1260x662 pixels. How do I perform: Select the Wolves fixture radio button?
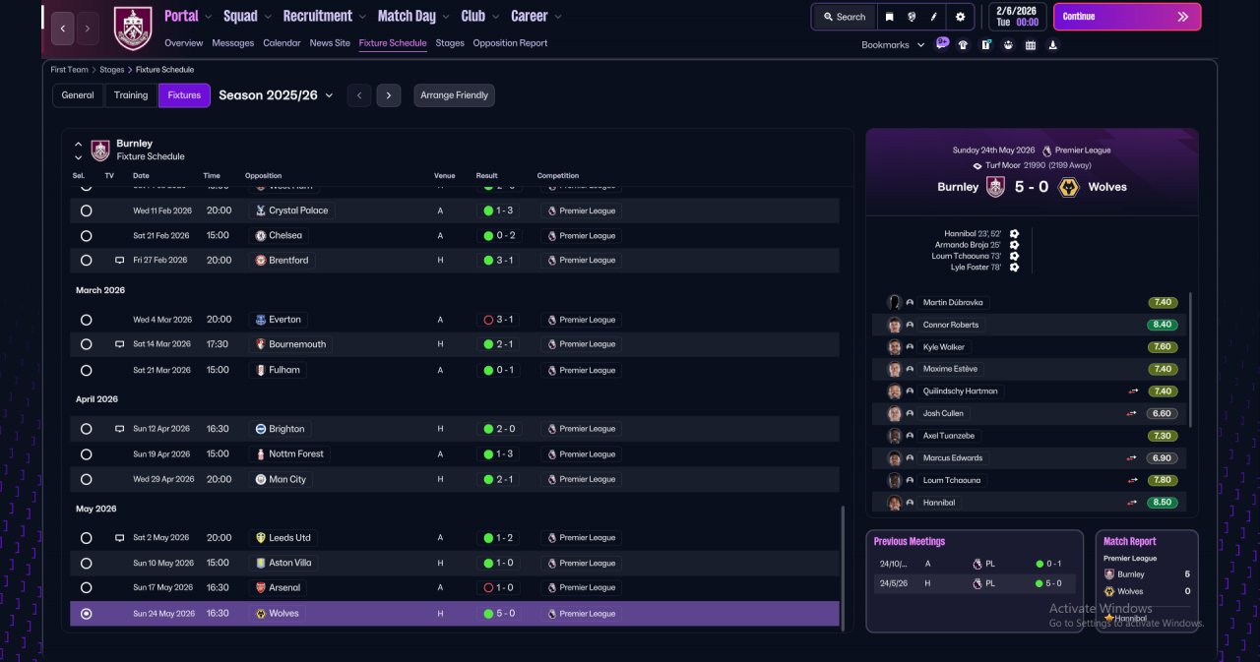86,614
